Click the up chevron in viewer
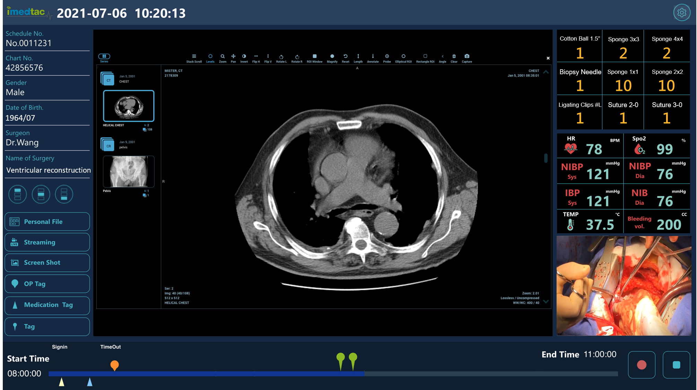Screen dimensions: 697x390 tap(546, 72)
